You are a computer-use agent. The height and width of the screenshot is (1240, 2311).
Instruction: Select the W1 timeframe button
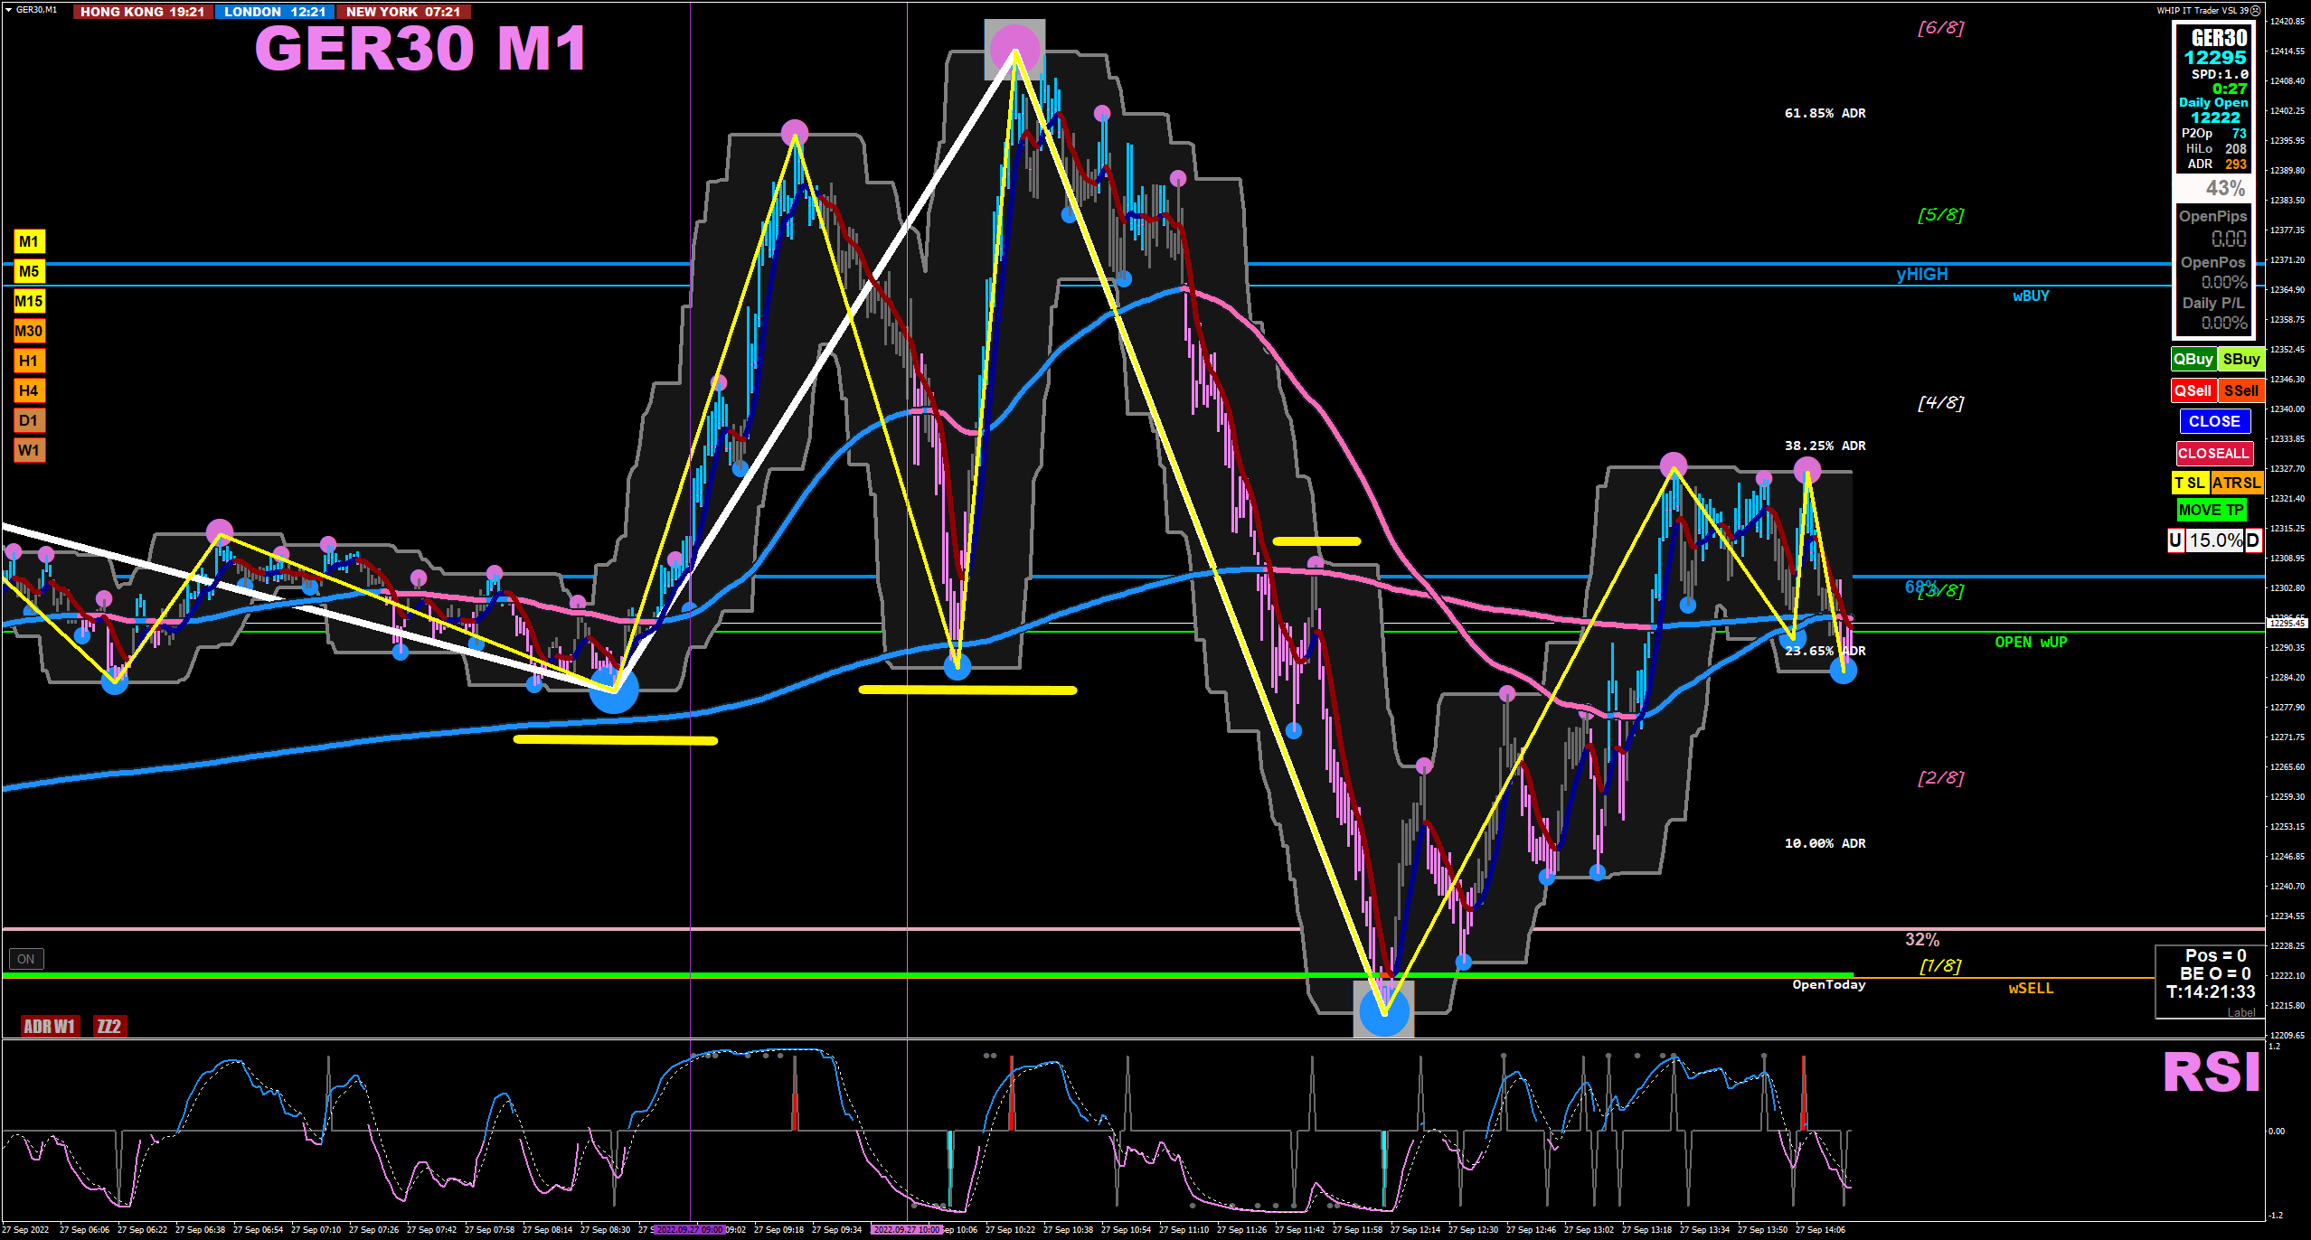(29, 450)
